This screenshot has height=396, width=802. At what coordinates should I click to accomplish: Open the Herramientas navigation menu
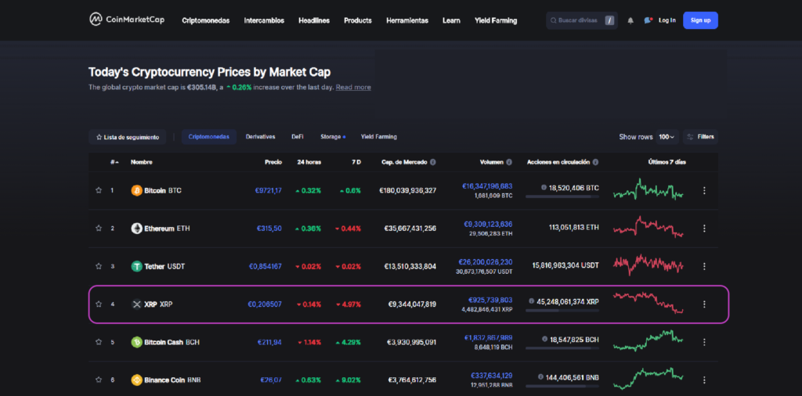point(407,20)
